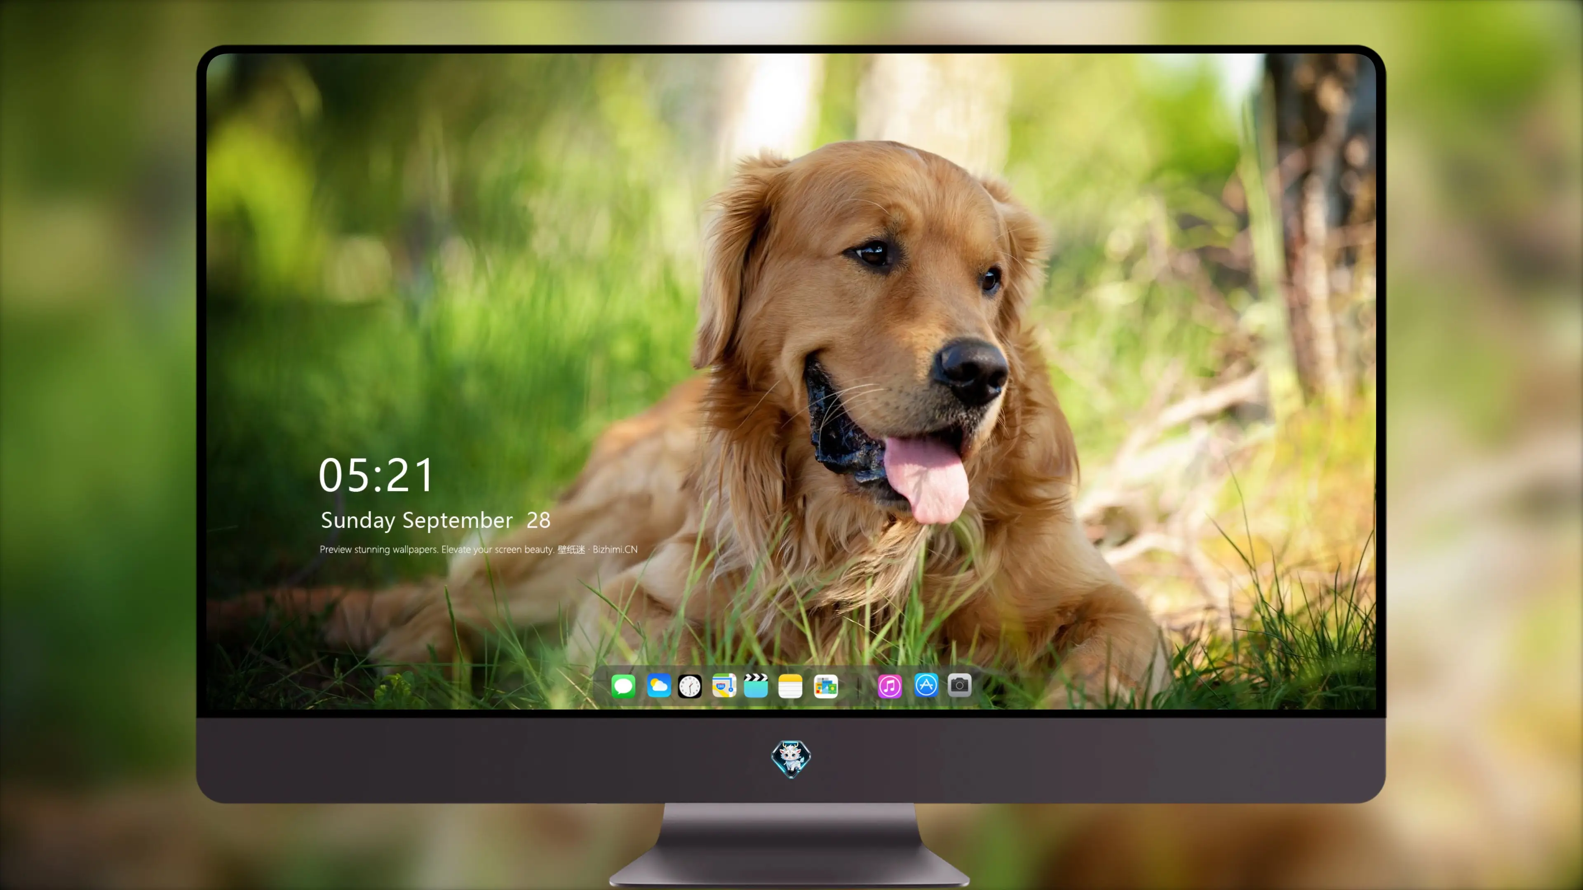Screen dimensions: 1583x890
Task: Launch the Weather app icon
Action: point(658,686)
